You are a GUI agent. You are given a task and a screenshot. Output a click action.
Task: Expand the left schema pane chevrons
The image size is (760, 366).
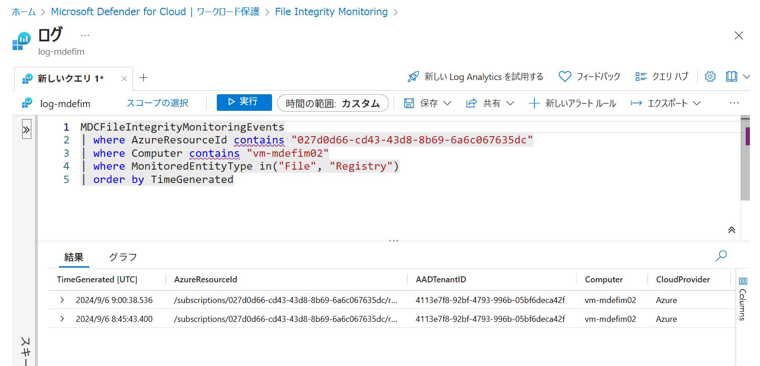pos(27,130)
